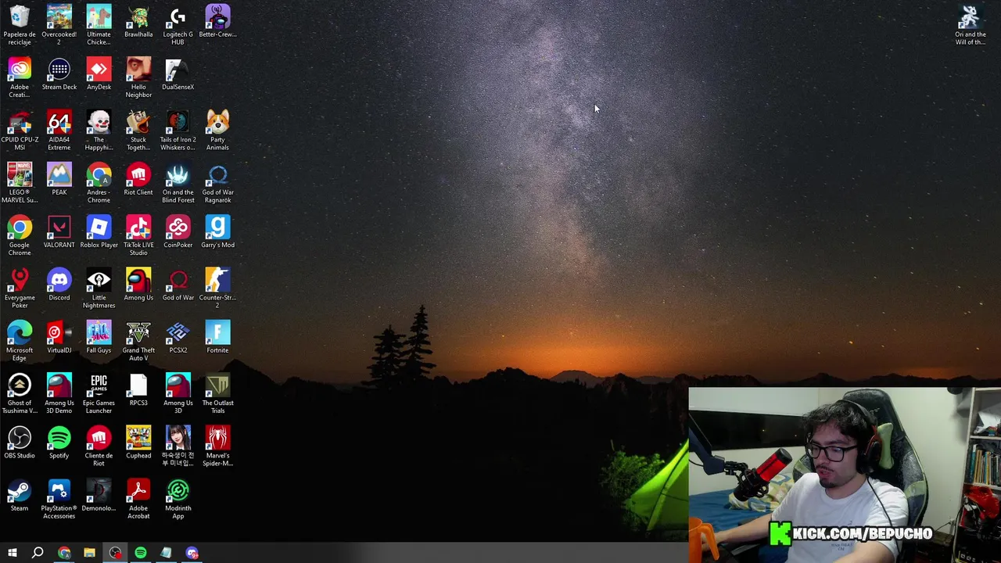This screenshot has height=563, width=1001.
Task: Open the Andres - Chrome profile shortcut
Action: (x=99, y=182)
